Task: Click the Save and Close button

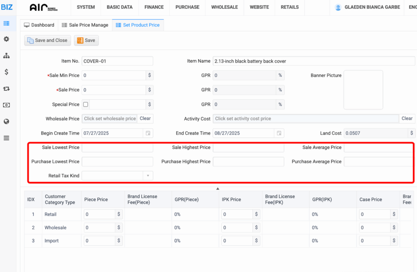Action: coord(47,40)
